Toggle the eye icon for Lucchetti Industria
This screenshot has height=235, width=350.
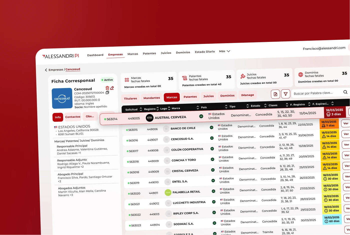(214, 202)
